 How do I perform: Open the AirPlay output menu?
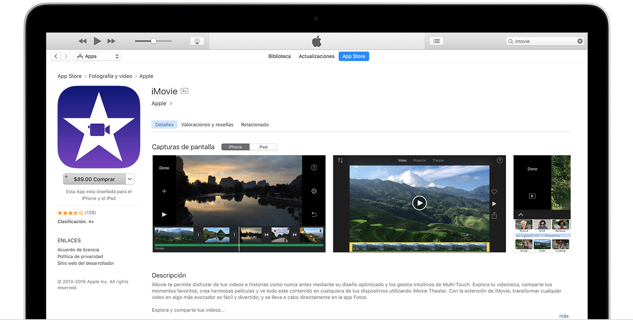tap(197, 41)
